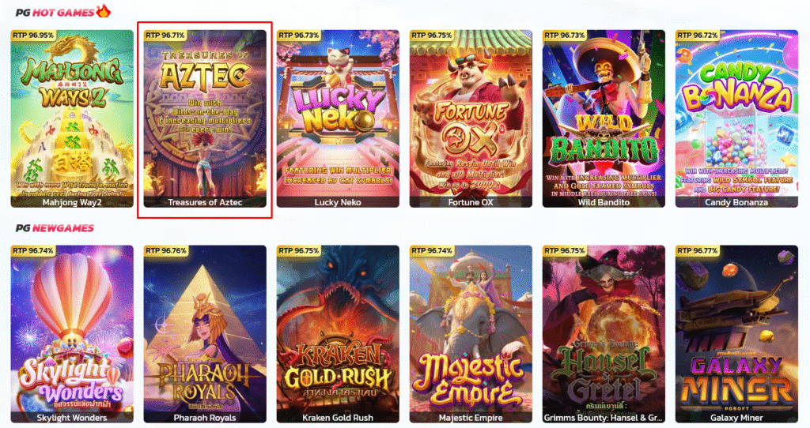Click the PG HOT GAMES heading text
The width and height of the screenshot is (810, 428).
point(55,13)
